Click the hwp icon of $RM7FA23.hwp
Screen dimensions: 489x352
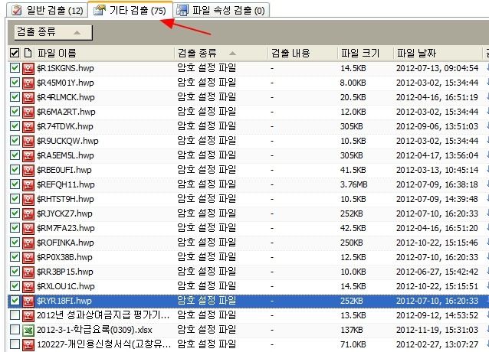tap(28, 228)
